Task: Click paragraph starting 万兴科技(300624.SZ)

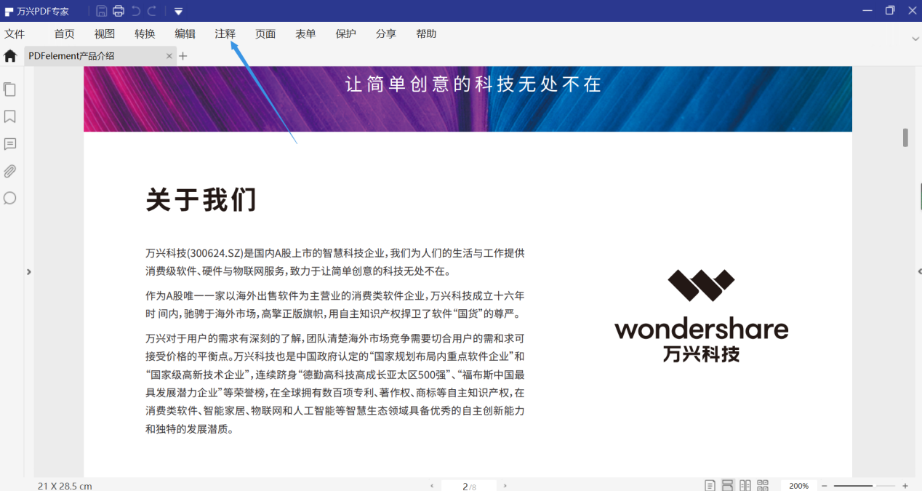Action: (335, 262)
